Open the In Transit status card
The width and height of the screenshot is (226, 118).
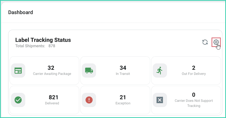coord(115,71)
